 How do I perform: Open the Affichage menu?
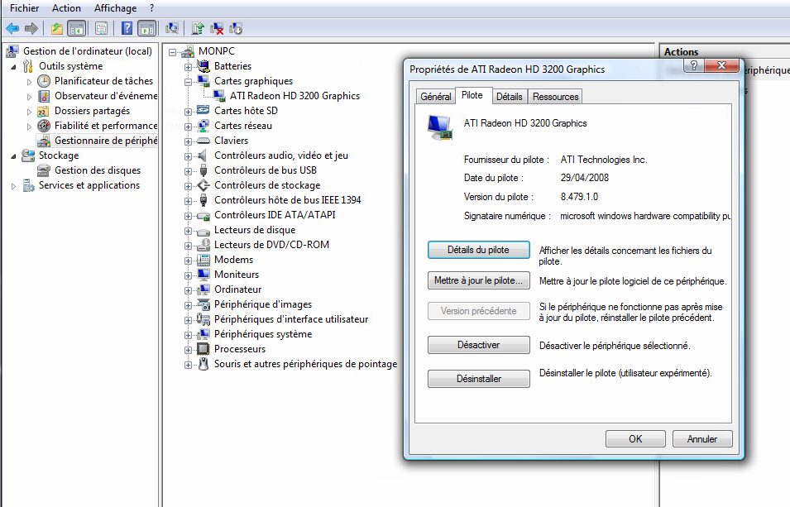(115, 8)
